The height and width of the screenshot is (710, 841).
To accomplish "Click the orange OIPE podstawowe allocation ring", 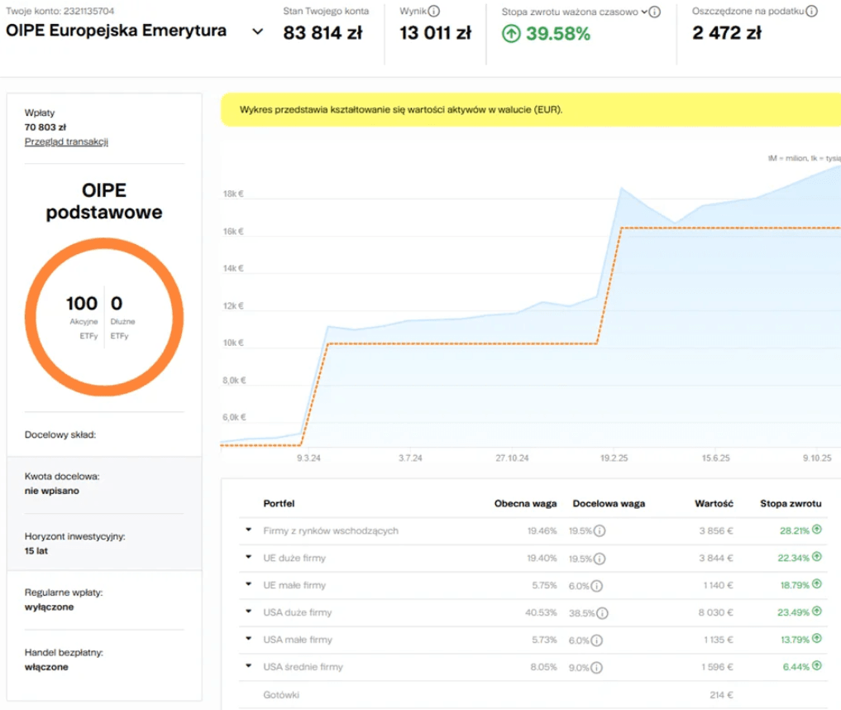I will coord(104,317).
